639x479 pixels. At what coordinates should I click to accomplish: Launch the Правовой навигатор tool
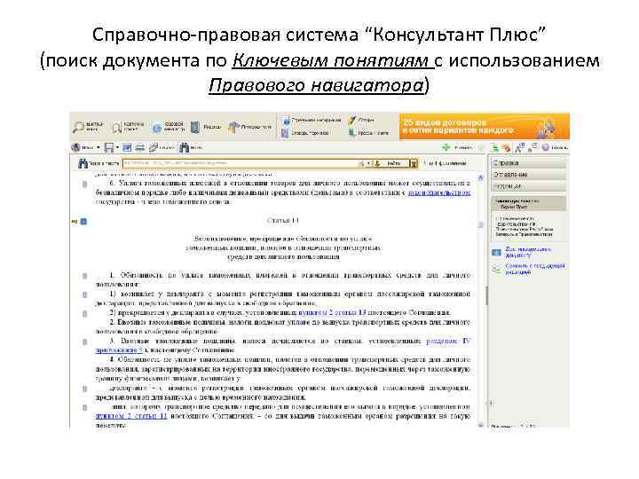tap(169, 127)
